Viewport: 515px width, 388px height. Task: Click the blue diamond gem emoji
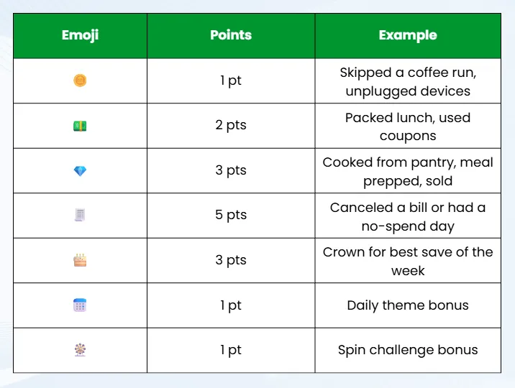80,171
